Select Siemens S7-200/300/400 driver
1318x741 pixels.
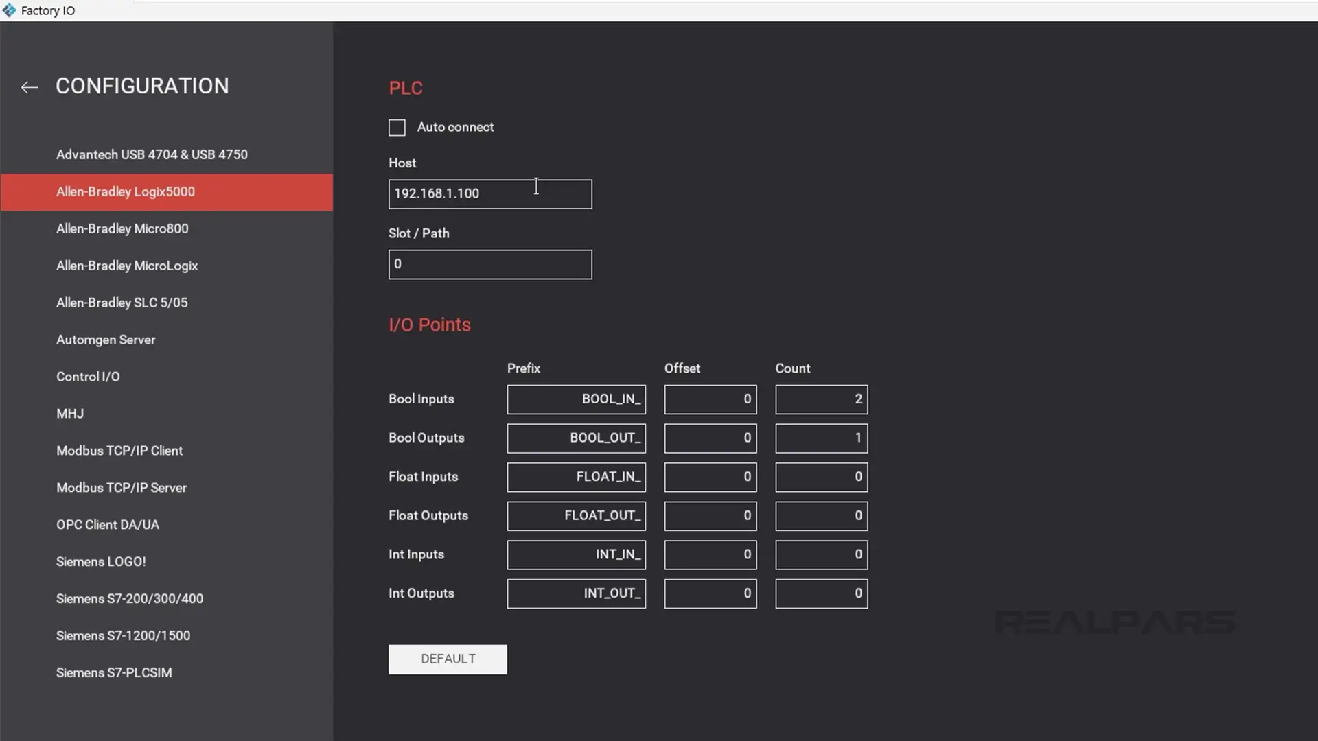point(167,600)
